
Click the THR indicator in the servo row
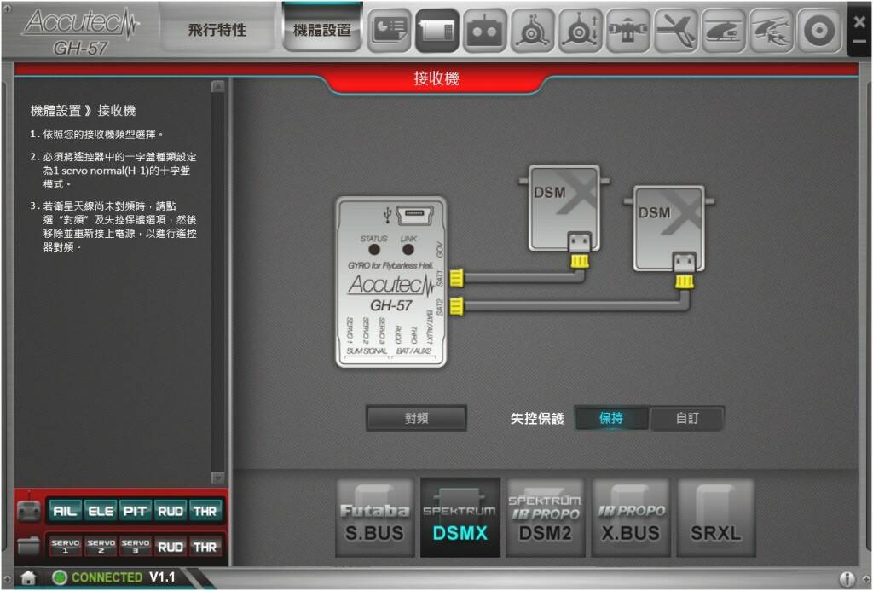pyautogui.click(x=205, y=547)
